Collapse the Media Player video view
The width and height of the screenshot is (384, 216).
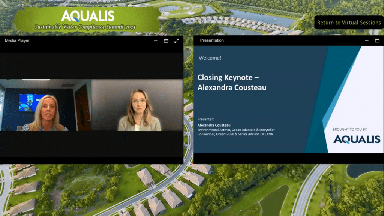click(x=155, y=41)
